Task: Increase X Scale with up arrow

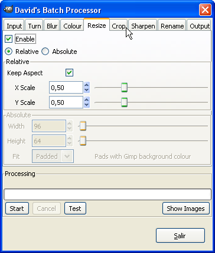Action: [87, 85]
